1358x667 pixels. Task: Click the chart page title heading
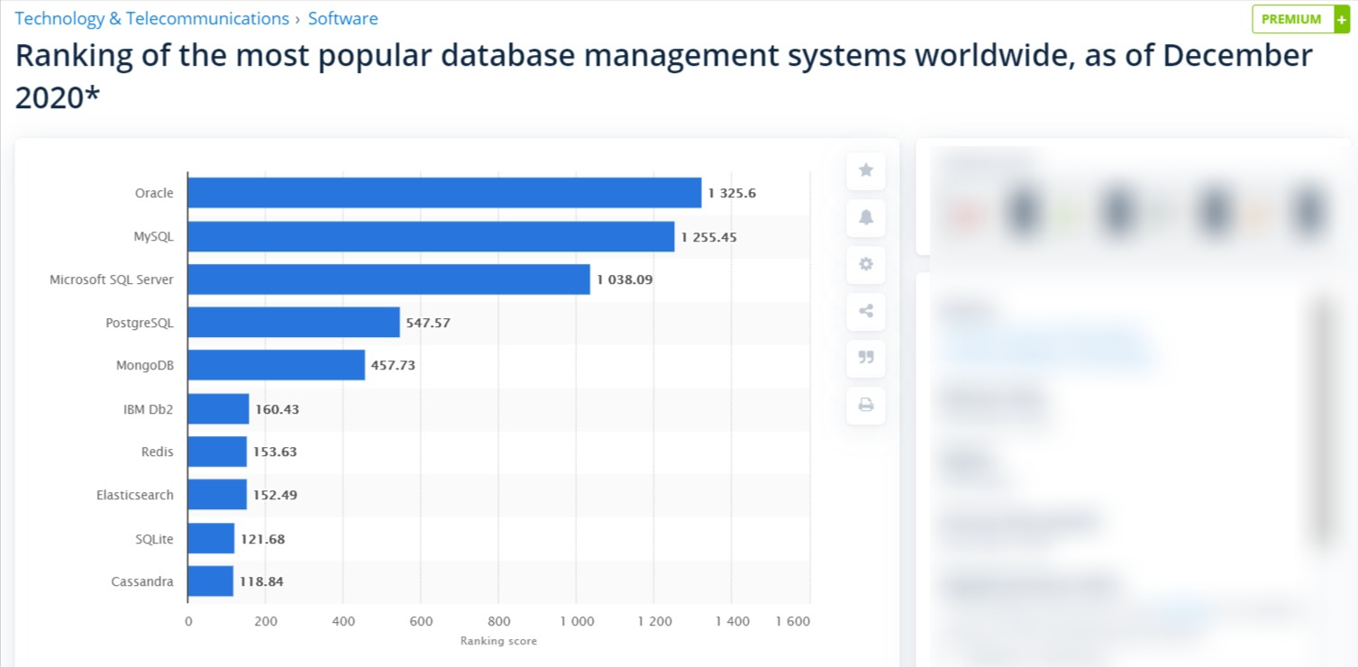click(x=664, y=78)
